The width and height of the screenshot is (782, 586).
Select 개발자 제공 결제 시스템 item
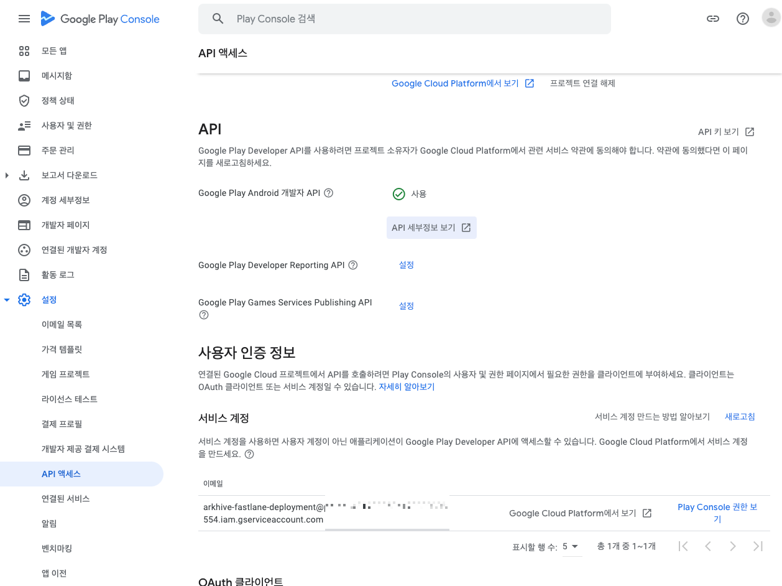(x=83, y=449)
